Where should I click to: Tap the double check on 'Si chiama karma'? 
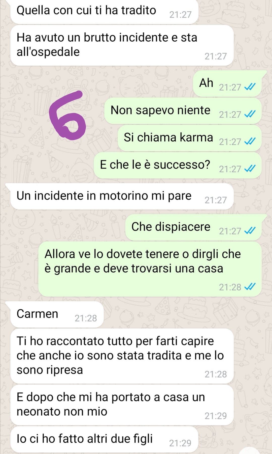[x=250, y=142]
